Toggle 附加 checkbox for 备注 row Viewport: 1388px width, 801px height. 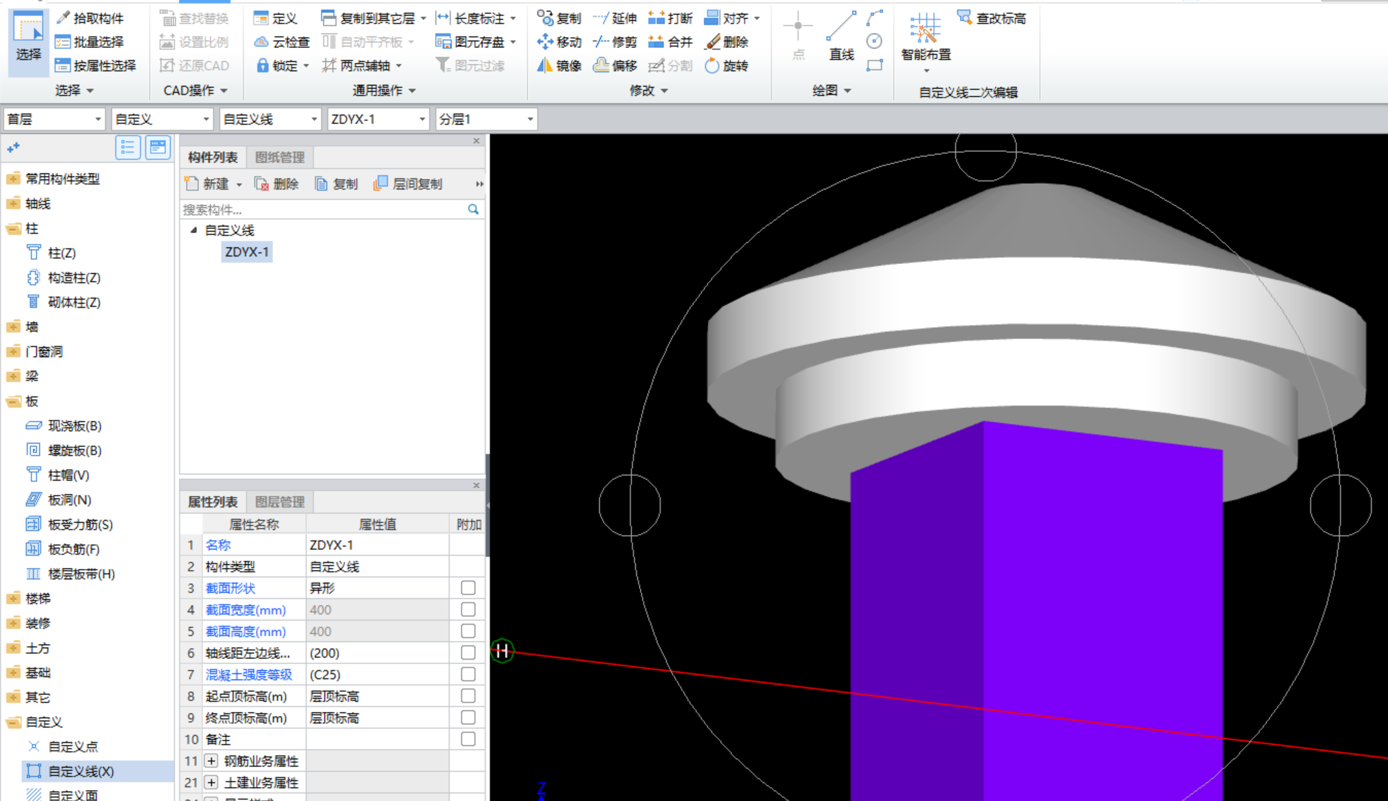point(468,739)
